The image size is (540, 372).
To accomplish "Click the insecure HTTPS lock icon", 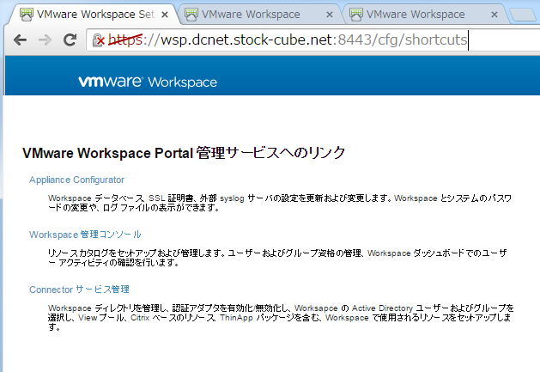I will tap(98, 40).
